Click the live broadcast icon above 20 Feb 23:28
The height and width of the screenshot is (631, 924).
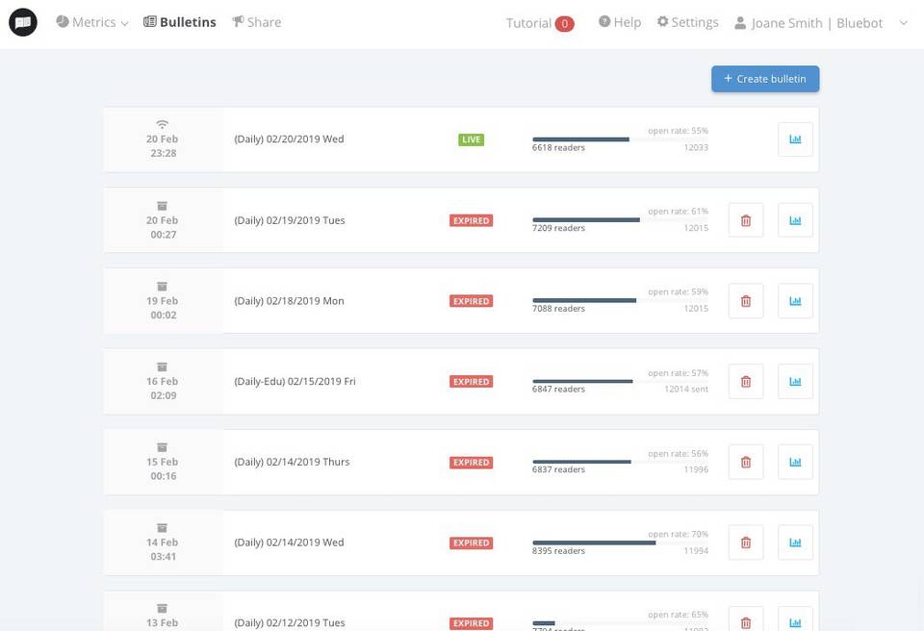coord(163,125)
